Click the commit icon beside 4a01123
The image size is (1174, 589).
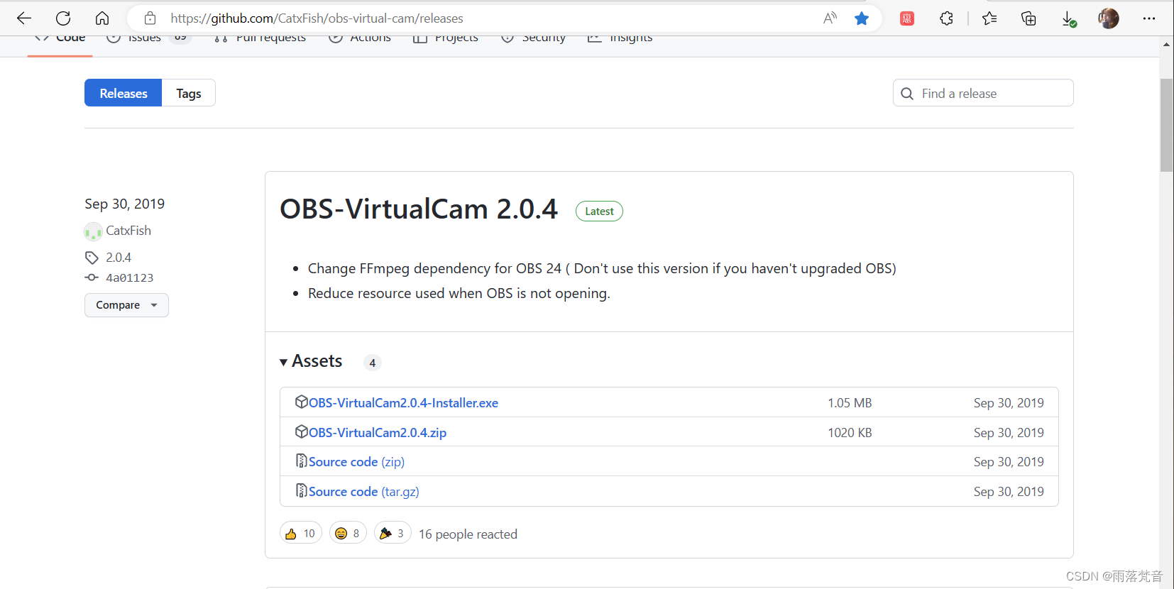92,277
